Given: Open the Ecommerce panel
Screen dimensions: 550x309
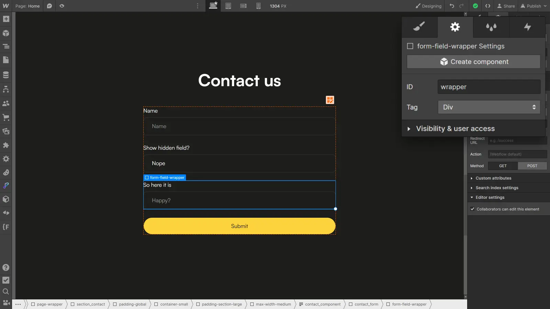Looking at the screenshot, I should 5,117.
